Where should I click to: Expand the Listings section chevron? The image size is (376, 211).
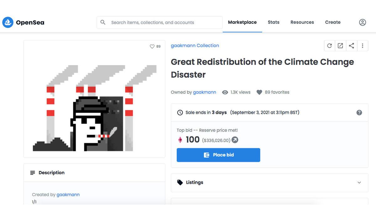point(359,183)
